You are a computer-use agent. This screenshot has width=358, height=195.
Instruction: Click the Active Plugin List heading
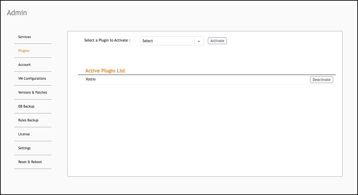pos(105,71)
